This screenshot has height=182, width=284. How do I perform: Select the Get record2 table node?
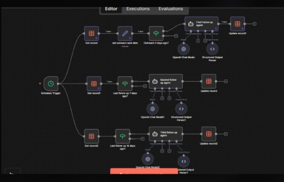pyautogui.click(x=92, y=136)
